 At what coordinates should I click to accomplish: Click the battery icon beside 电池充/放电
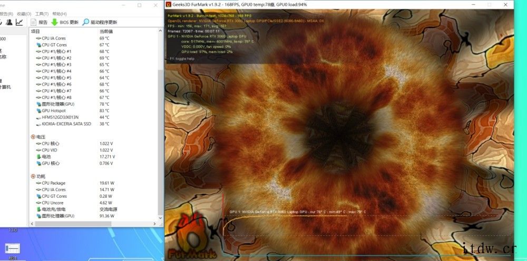(38, 209)
